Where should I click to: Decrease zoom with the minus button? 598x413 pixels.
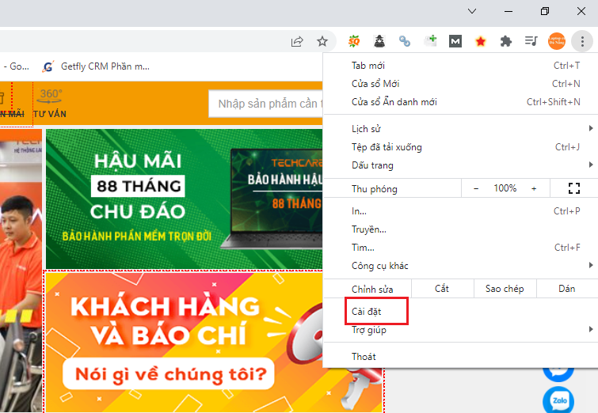476,188
